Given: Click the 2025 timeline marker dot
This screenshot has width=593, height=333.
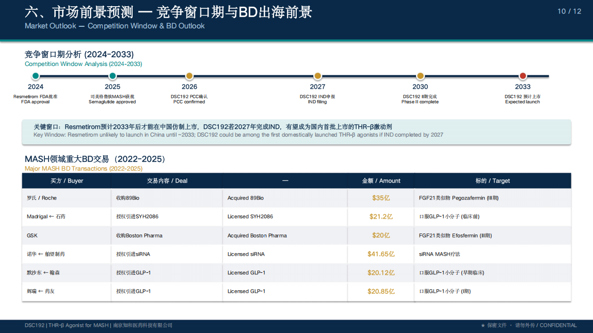Looking at the screenshot, I should tap(113, 76).
